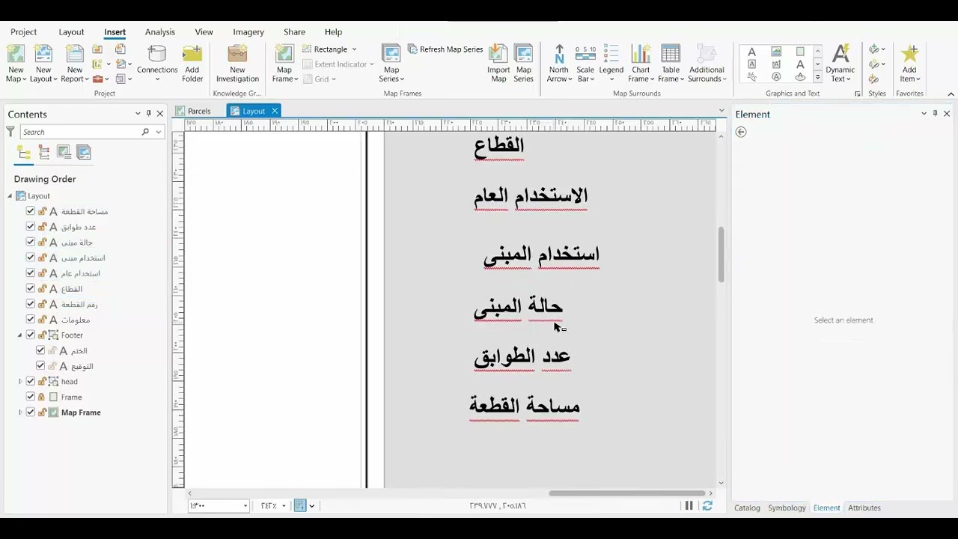Expand the Graphics and Text gallery

point(817,77)
